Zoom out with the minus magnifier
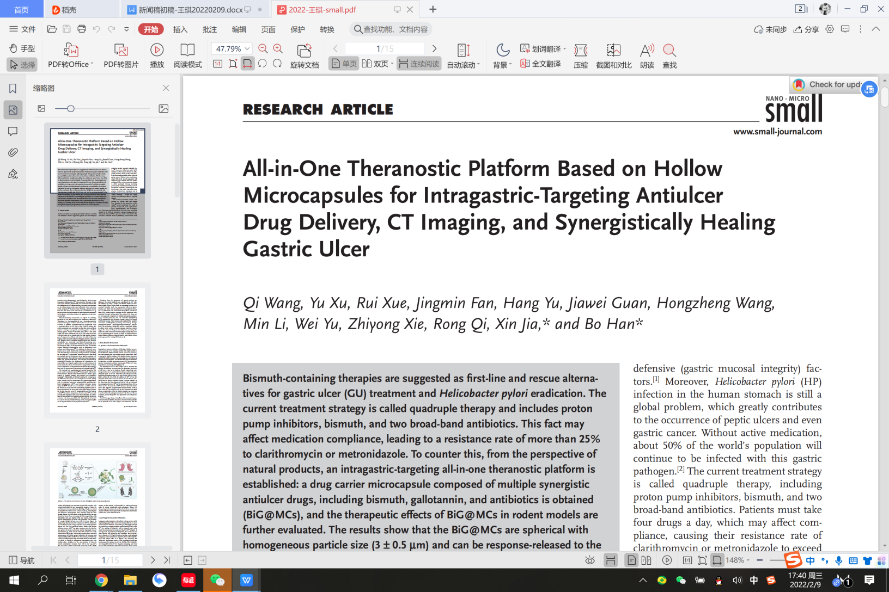This screenshot has height=592, width=889. [263, 48]
